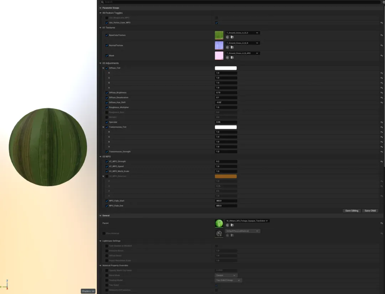Click Save Sibling button

[351, 211]
